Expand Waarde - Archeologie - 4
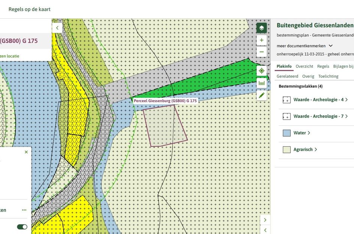This screenshot has height=234, width=354. 318,100
